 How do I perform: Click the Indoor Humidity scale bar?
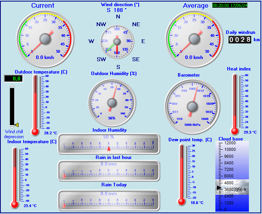pos(109,144)
